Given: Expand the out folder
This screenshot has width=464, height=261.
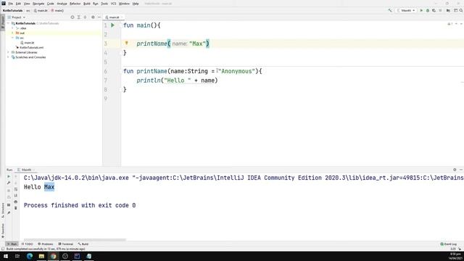Looking at the screenshot, I should 12,33.
